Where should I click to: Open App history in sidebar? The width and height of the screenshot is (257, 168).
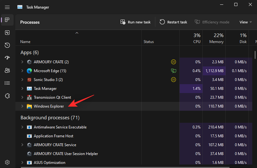[7, 45]
